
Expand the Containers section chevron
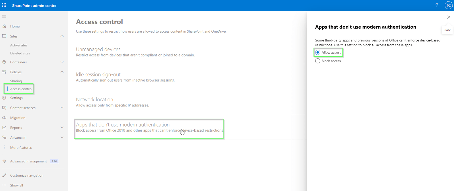[x=62, y=62]
